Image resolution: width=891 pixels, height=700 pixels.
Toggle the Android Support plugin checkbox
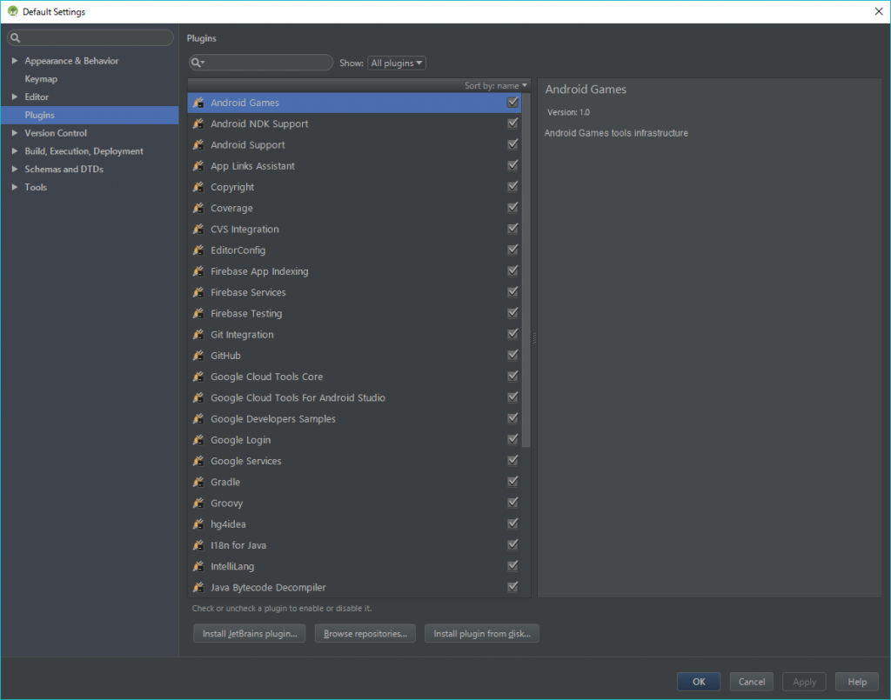click(x=512, y=144)
